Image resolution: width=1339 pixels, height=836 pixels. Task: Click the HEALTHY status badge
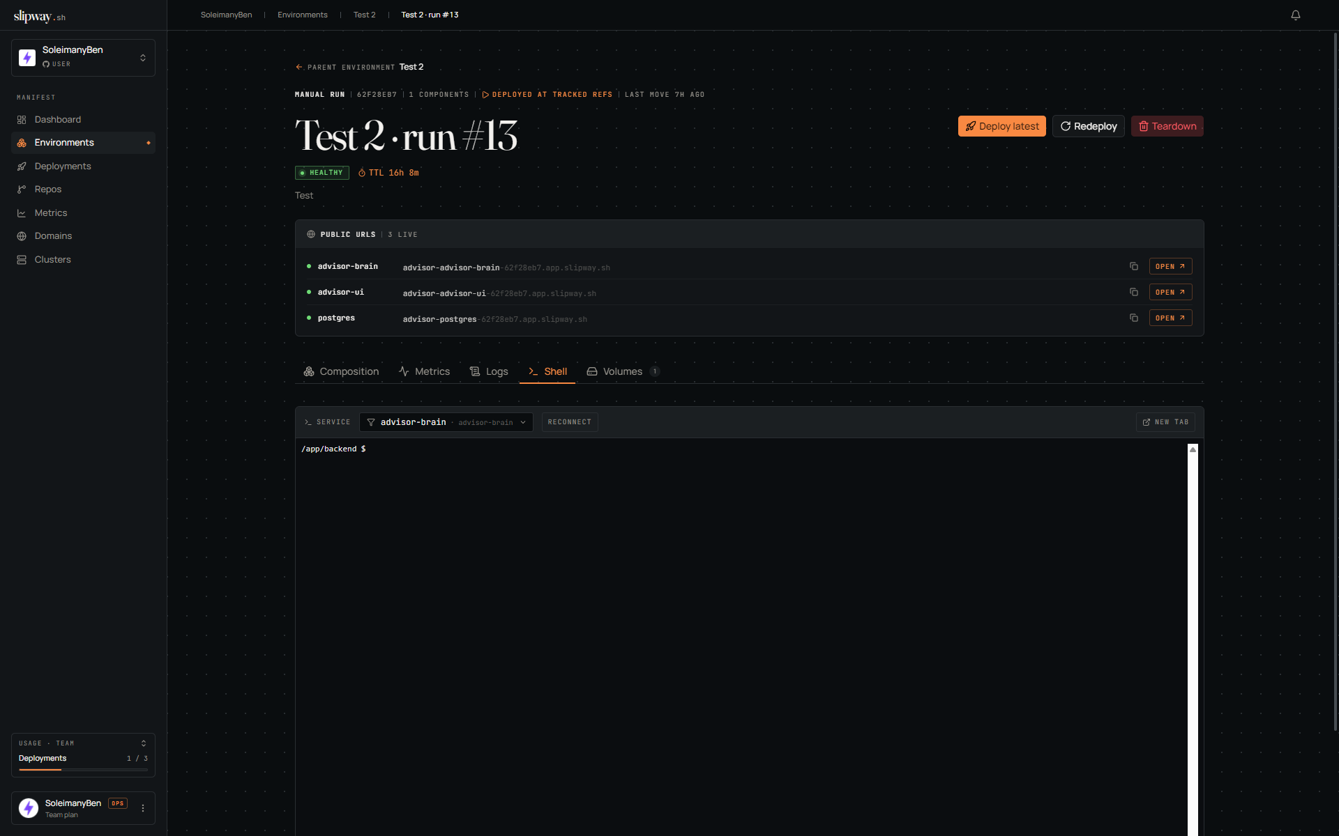click(x=322, y=173)
